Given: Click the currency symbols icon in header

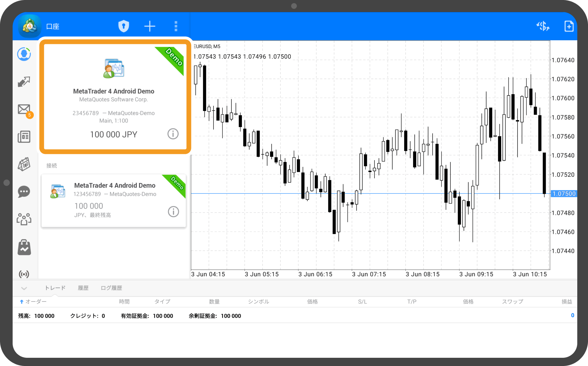Looking at the screenshot, I should [543, 26].
